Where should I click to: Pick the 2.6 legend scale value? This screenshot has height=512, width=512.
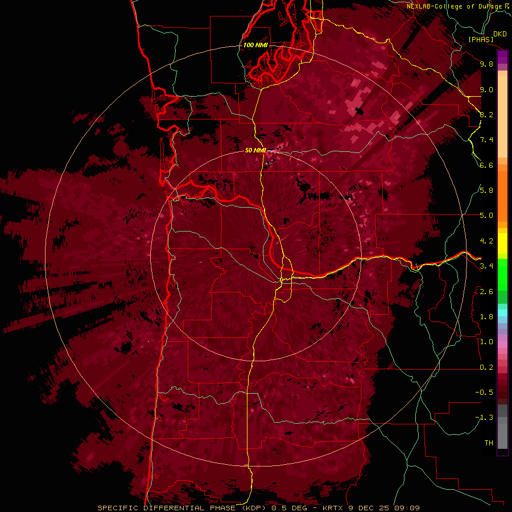[486, 292]
